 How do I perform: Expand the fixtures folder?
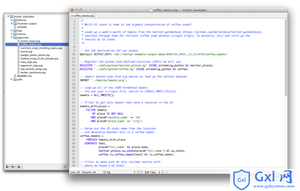click(11, 20)
